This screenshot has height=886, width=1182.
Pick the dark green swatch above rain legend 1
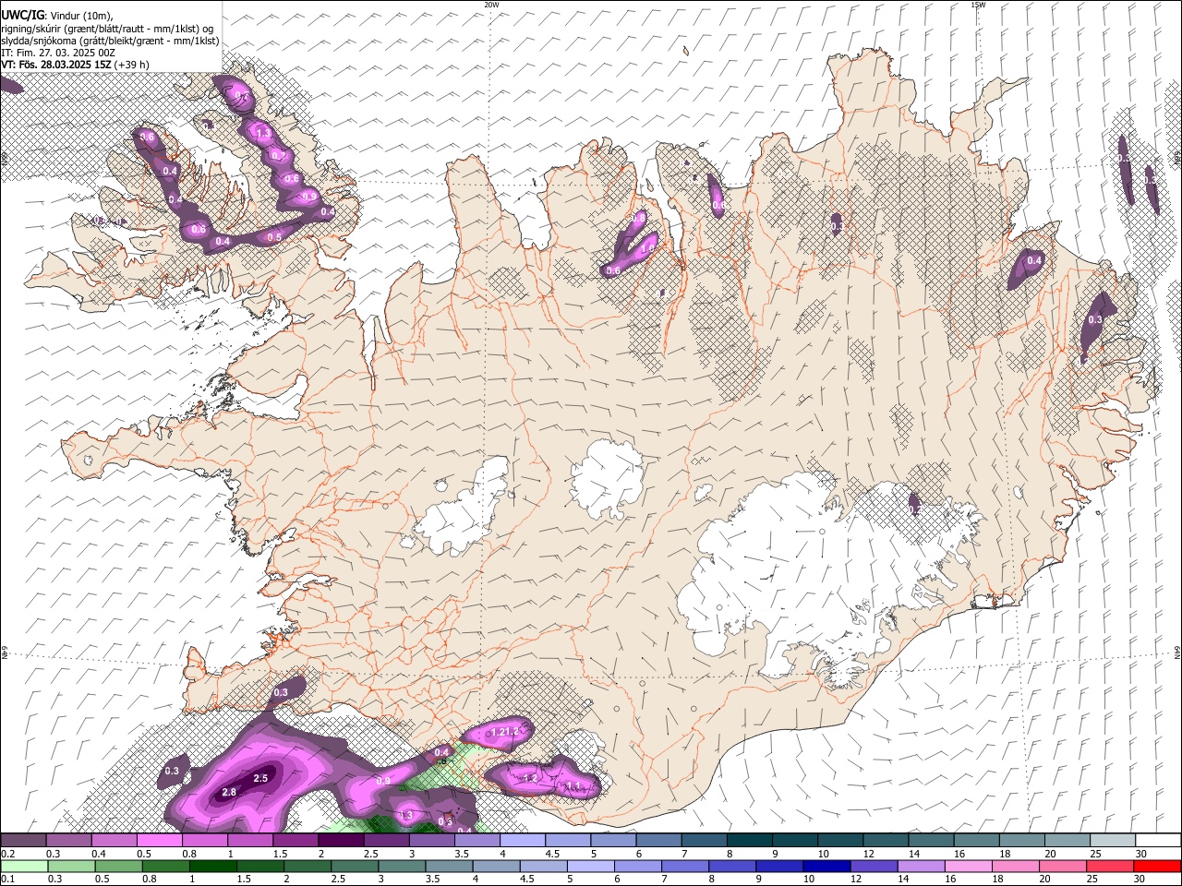click(x=212, y=866)
